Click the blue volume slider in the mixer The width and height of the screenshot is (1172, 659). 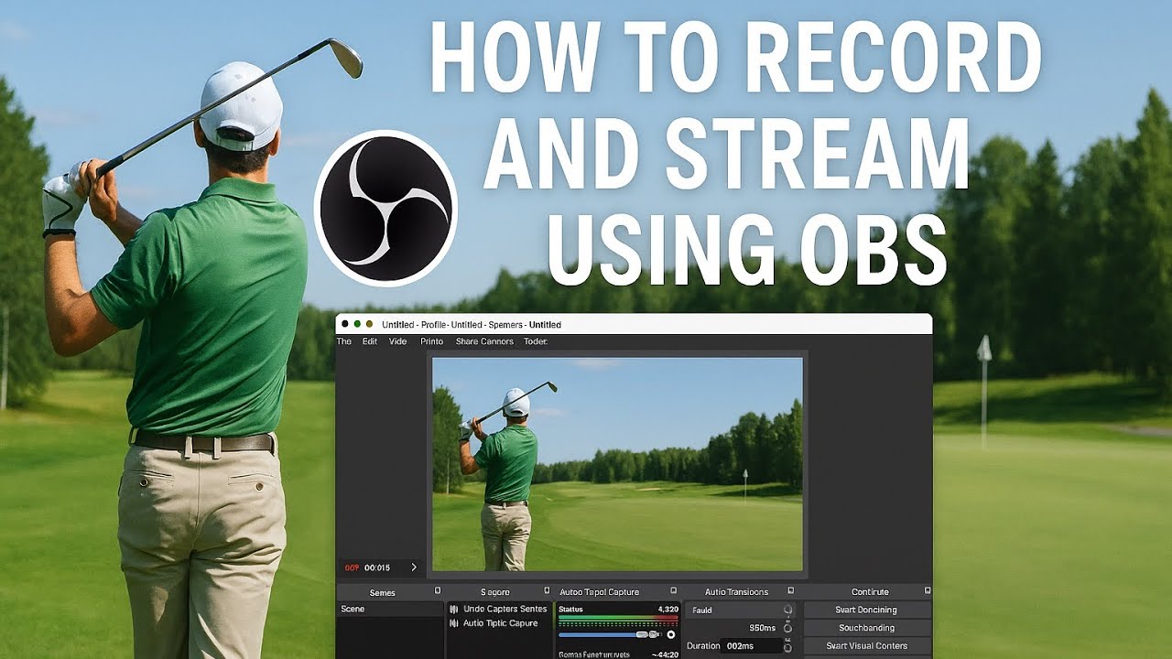pos(603,634)
